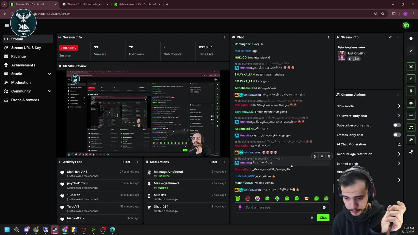
Task: Open Session Info three-dot menu
Action: (x=224, y=37)
